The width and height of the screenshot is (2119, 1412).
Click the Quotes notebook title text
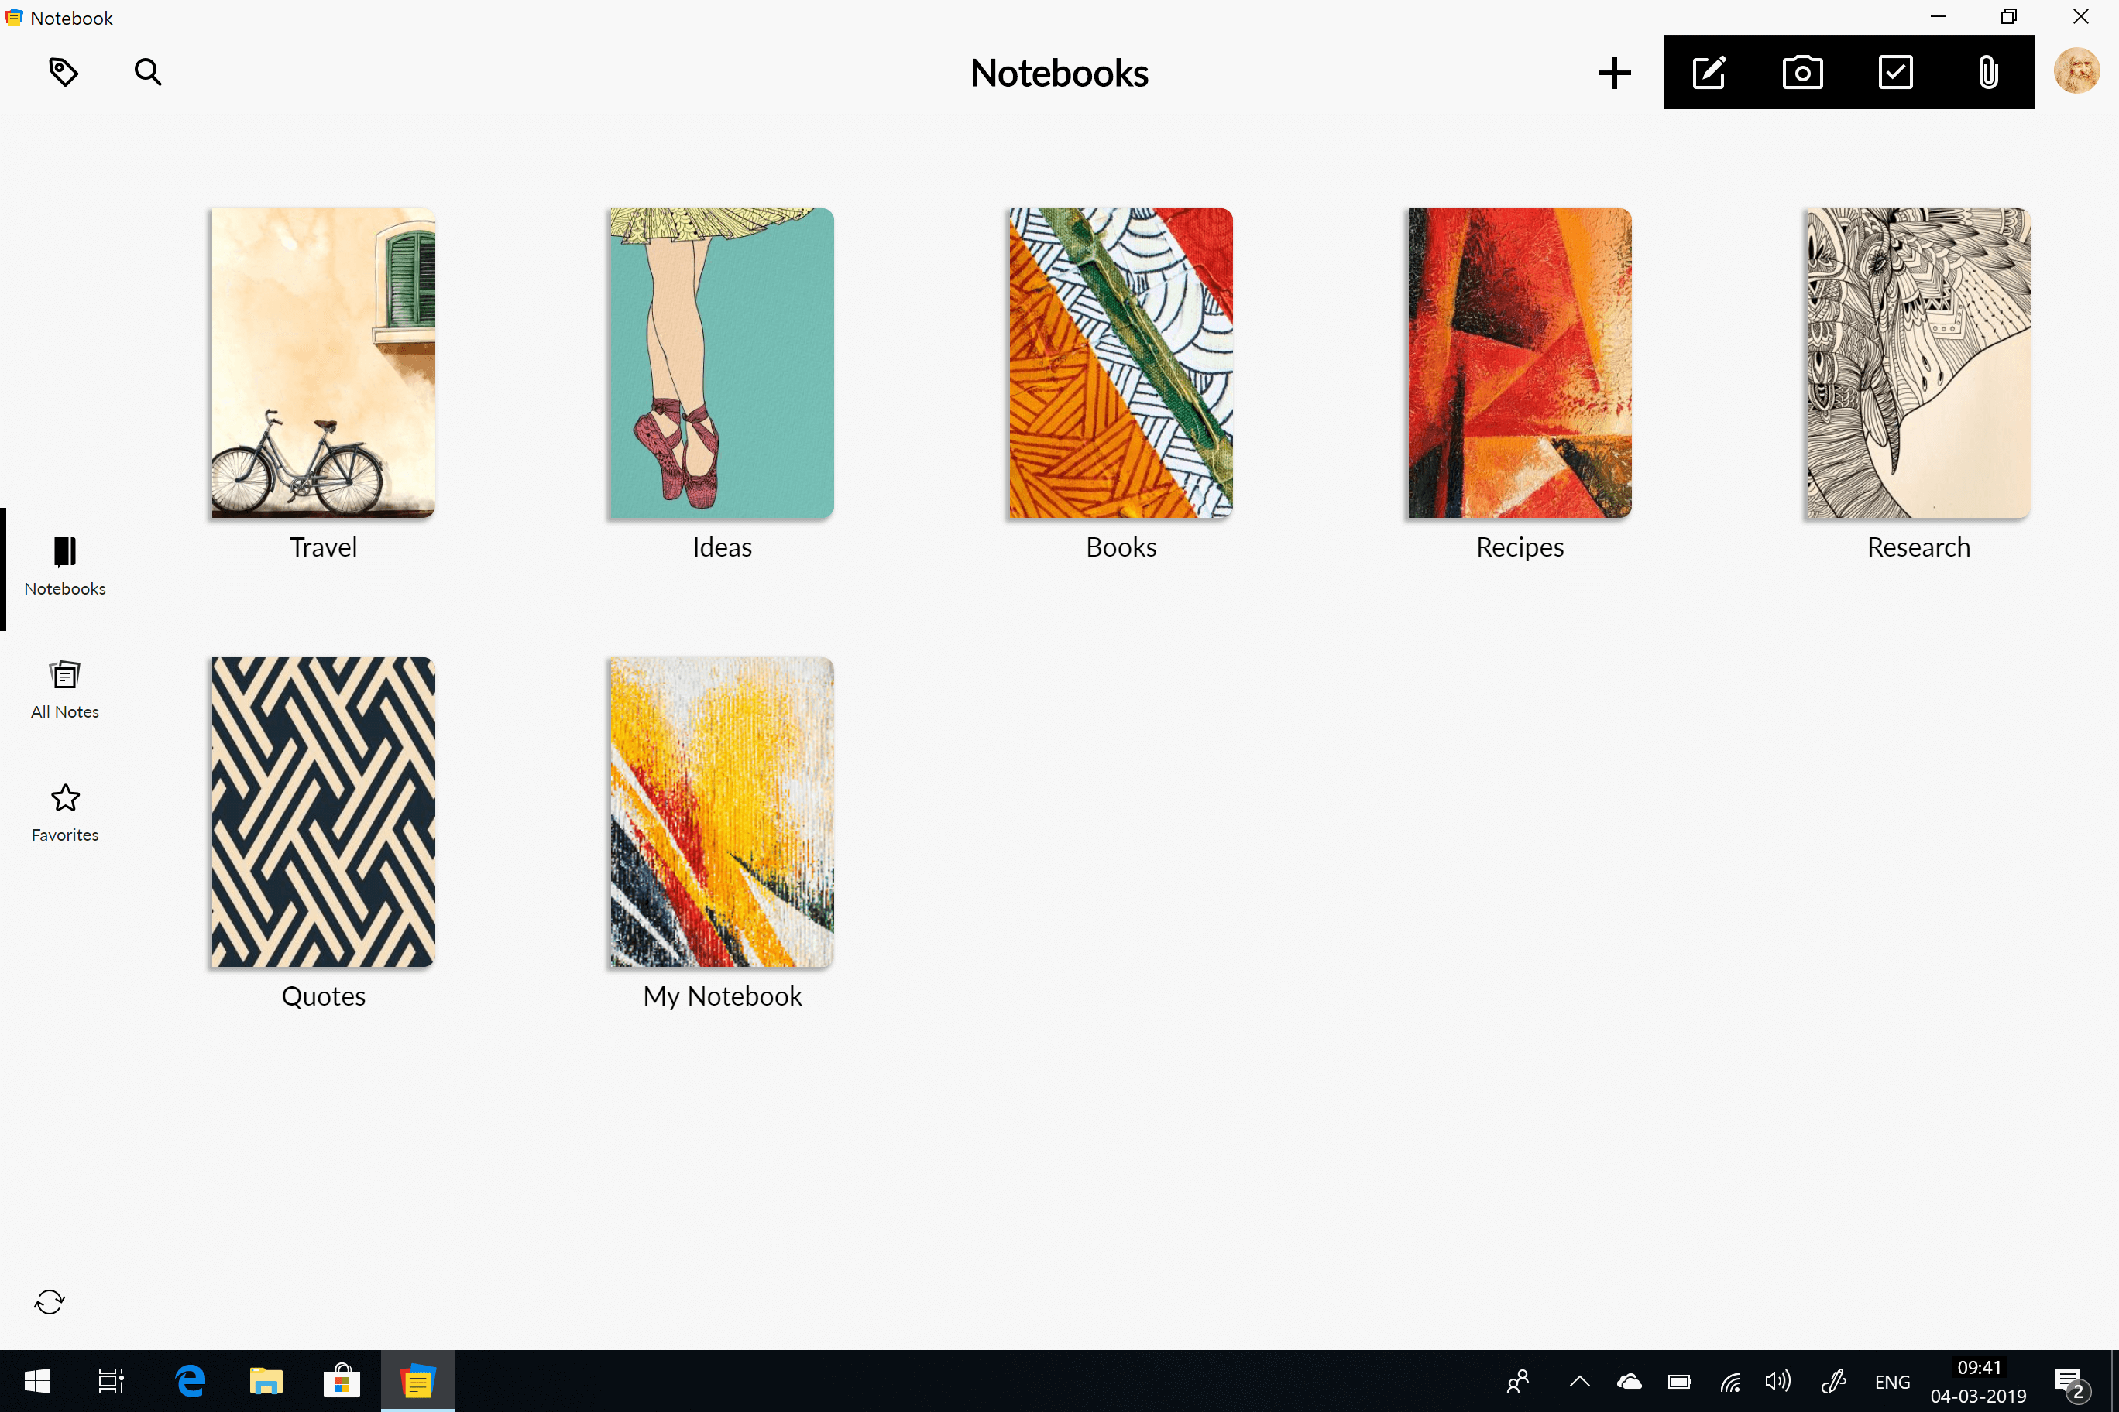point(324,996)
